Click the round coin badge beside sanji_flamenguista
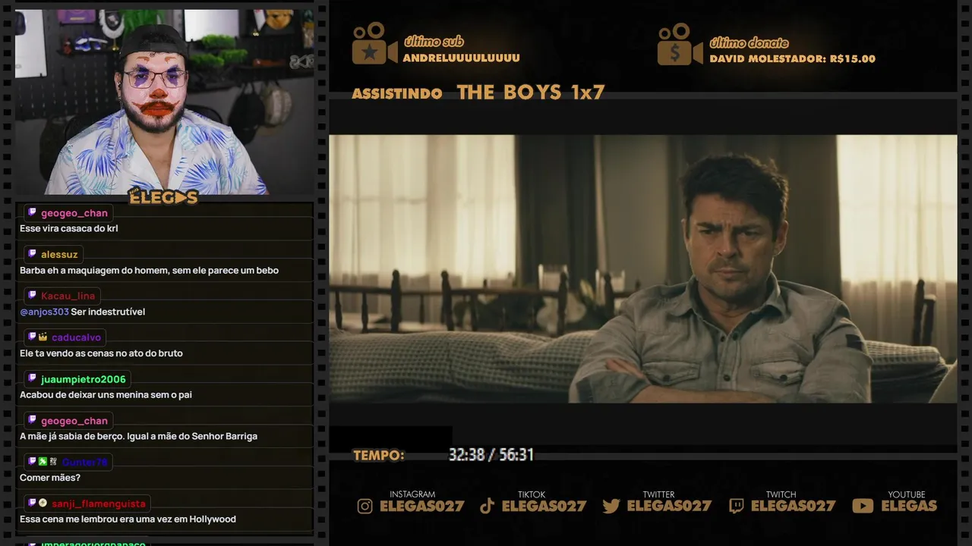The width and height of the screenshot is (972, 546). click(x=43, y=503)
